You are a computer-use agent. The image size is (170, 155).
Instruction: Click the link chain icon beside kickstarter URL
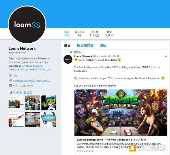pos(10,81)
